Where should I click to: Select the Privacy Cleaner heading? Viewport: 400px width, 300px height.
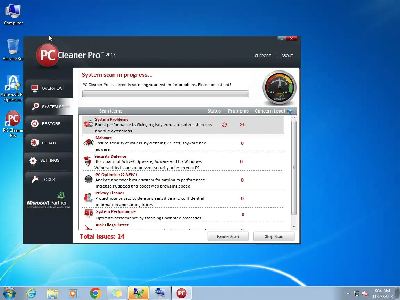(110, 193)
